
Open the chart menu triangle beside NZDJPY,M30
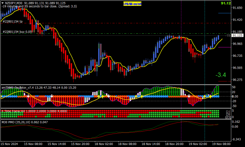[x=3, y=3]
